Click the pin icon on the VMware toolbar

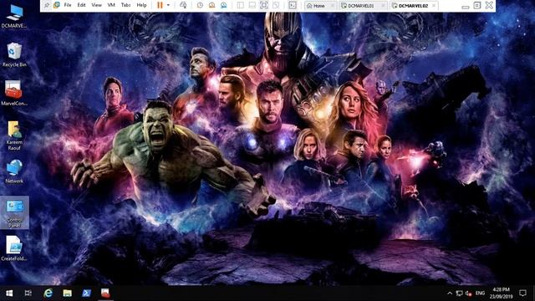47,6
